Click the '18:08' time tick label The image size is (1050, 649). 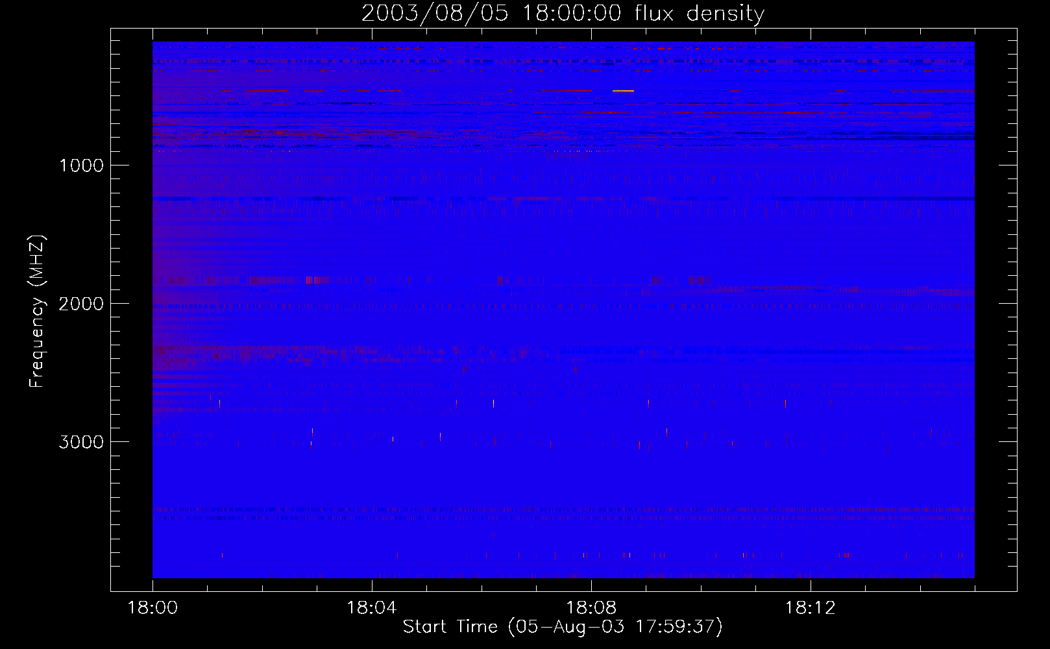pos(591,608)
